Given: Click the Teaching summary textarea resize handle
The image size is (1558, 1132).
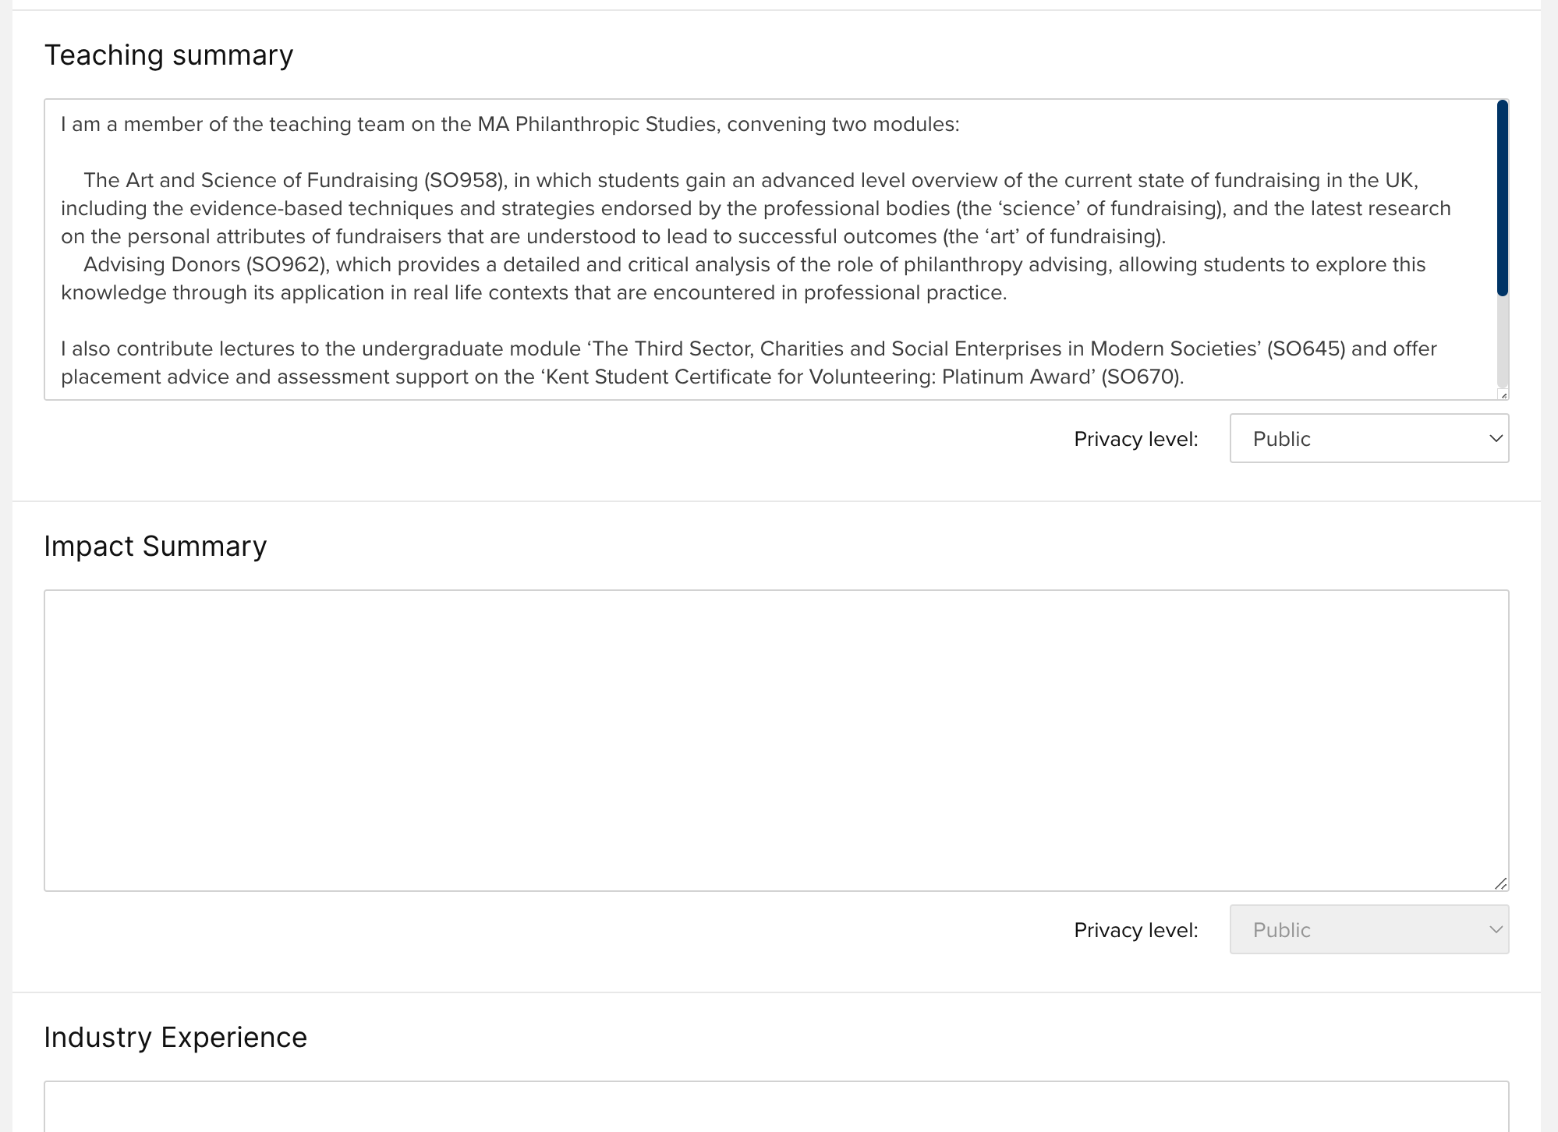Looking at the screenshot, I should 1503,394.
